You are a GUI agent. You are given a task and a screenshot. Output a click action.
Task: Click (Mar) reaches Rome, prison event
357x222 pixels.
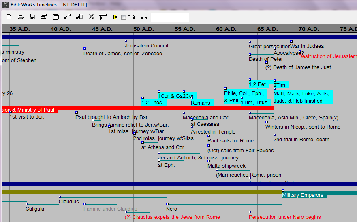pos(248,175)
